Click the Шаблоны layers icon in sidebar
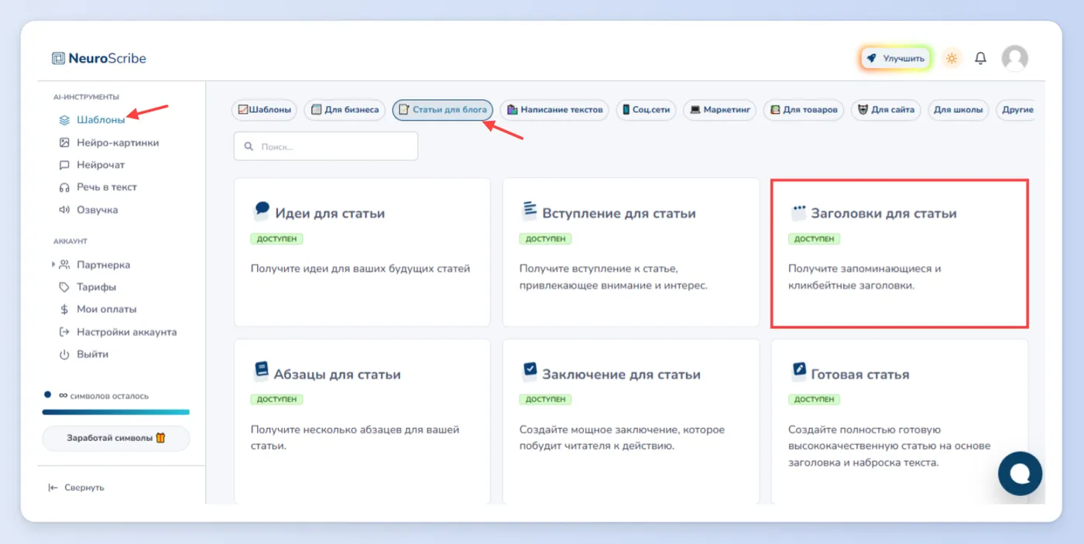1084x544 pixels. (65, 120)
